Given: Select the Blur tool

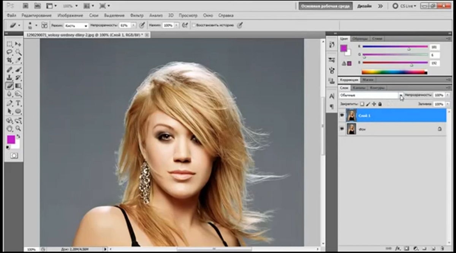Looking at the screenshot, I should pyautogui.click(x=10, y=94).
